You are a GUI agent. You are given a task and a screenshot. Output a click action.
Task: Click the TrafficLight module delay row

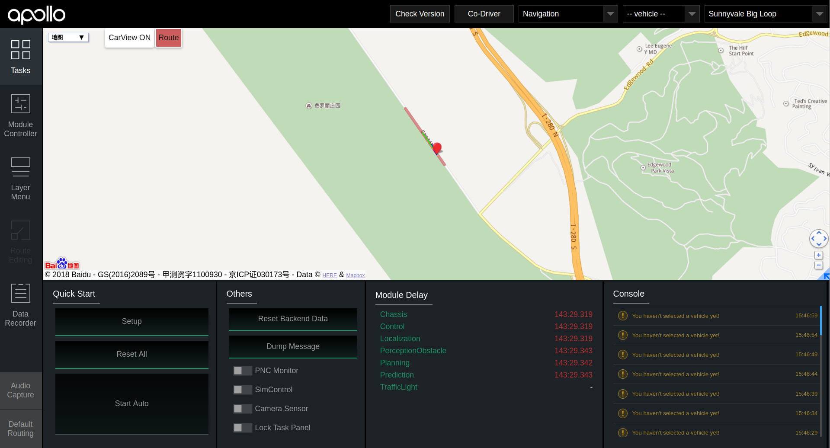tap(486, 387)
